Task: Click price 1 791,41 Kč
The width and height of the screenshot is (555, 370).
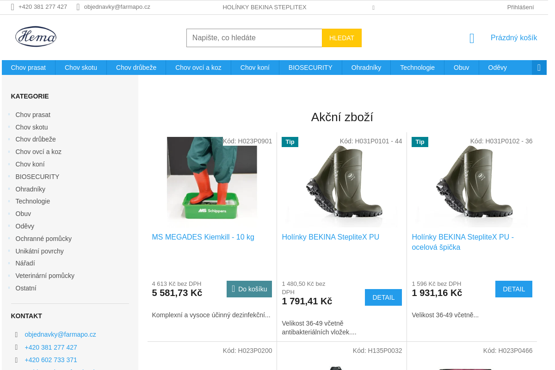Action: coord(307,301)
